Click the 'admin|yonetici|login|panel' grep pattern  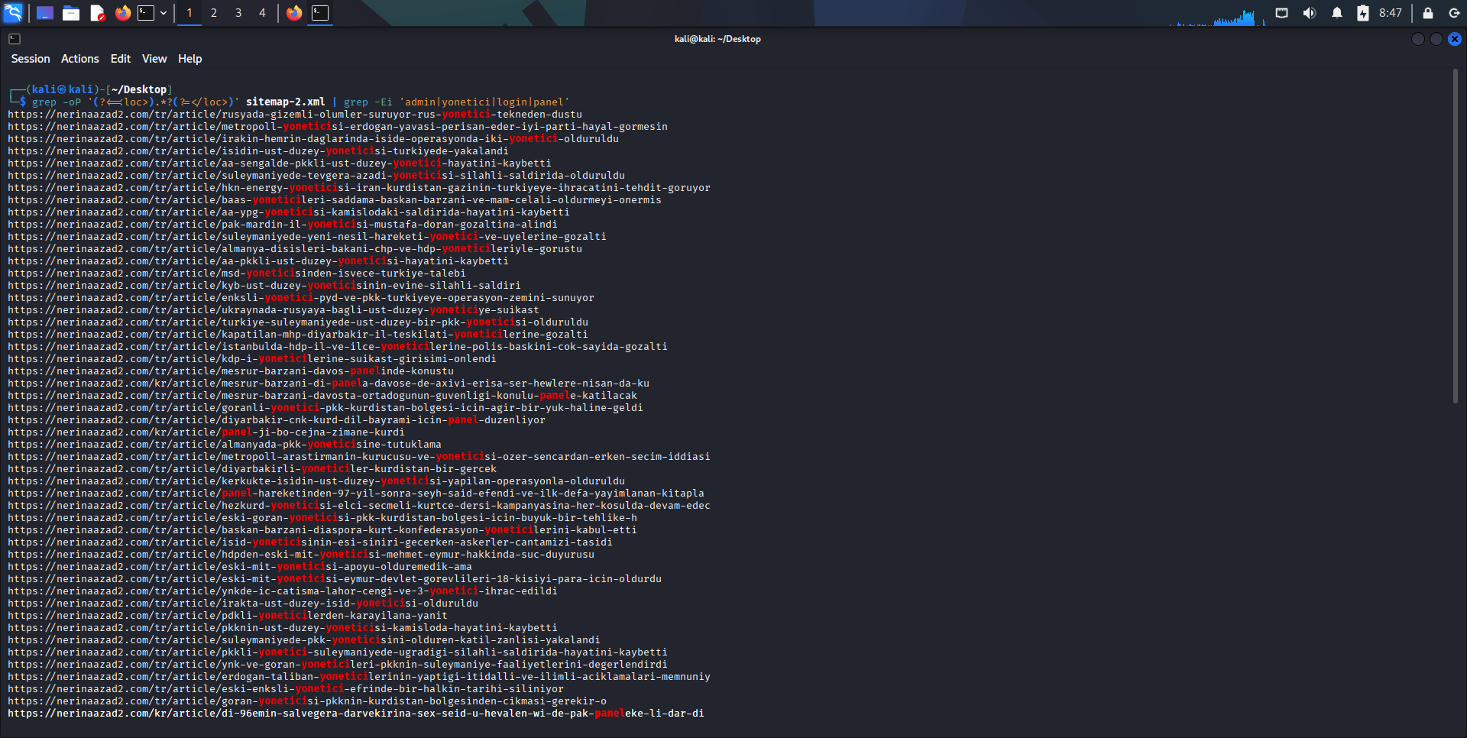pos(484,102)
